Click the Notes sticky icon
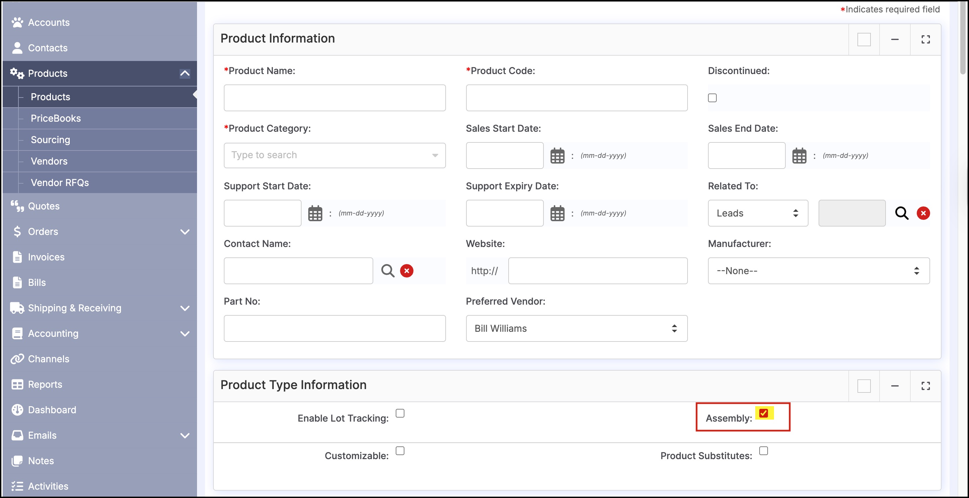 [17, 461]
